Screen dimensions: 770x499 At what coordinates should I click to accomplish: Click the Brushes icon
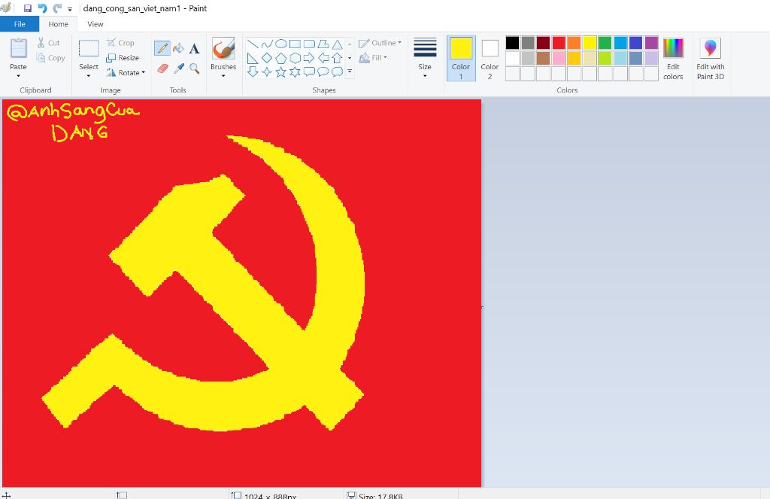(223, 49)
